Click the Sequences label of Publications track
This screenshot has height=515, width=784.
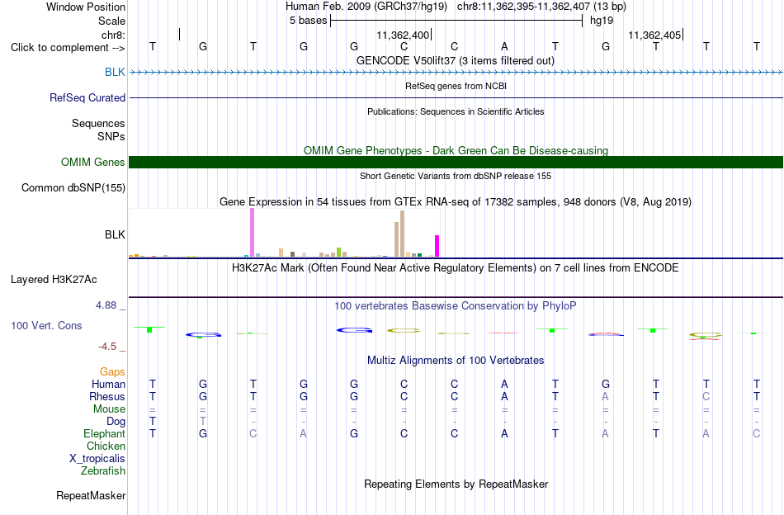[x=98, y=123]
